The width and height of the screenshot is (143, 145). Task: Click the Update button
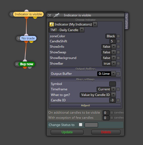coord(67,132)
